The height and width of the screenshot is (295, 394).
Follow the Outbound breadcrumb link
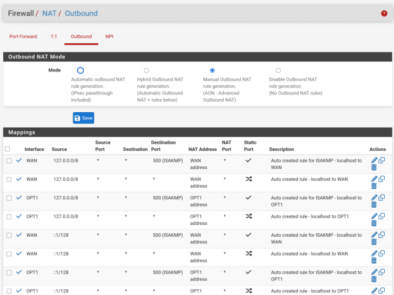click(81, 13)
